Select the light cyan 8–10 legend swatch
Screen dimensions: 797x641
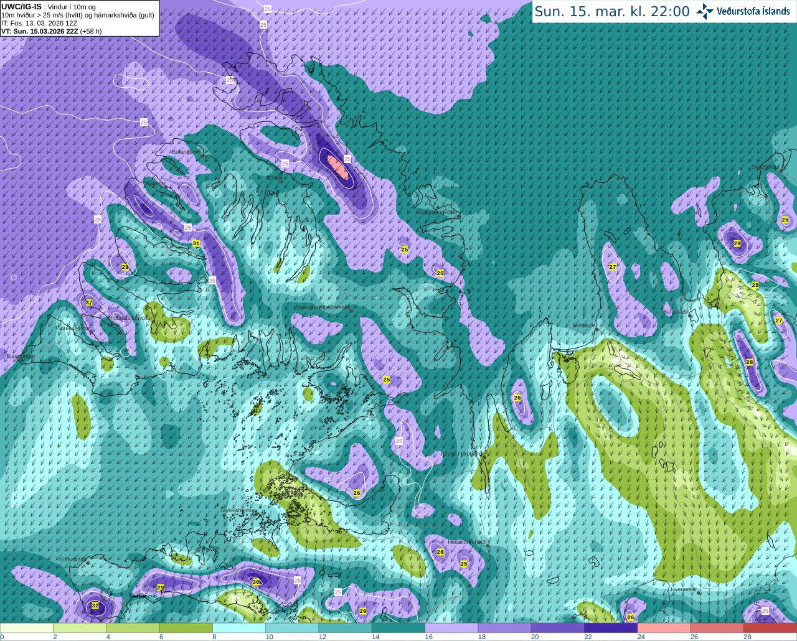coord(239,628)
